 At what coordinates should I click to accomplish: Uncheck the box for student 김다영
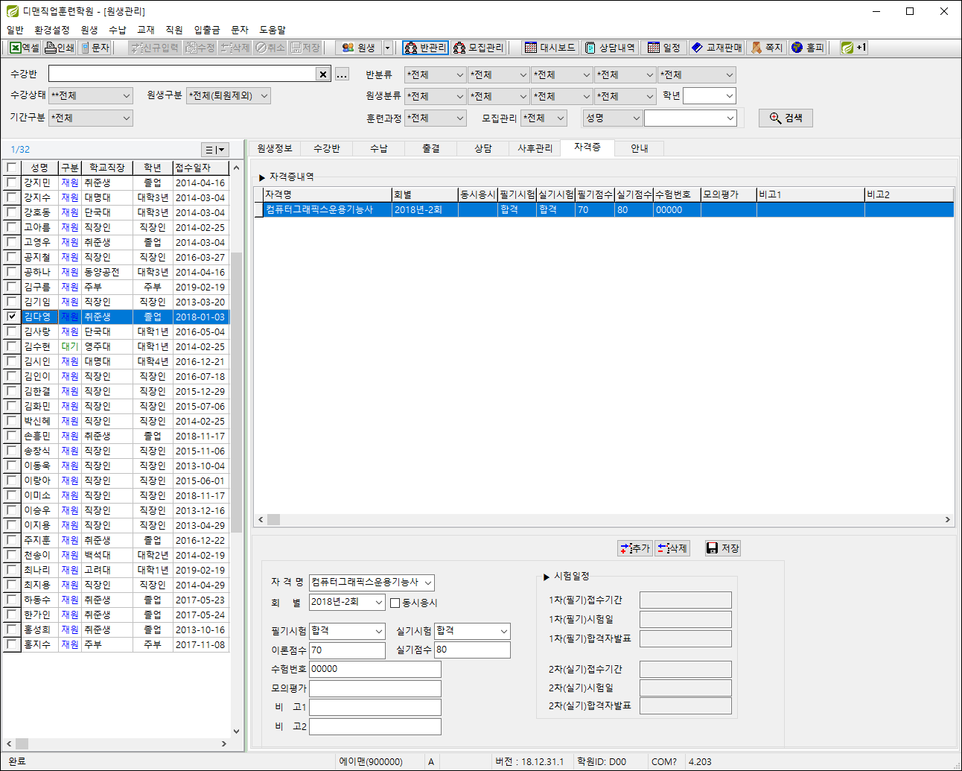tap(11, 317)
